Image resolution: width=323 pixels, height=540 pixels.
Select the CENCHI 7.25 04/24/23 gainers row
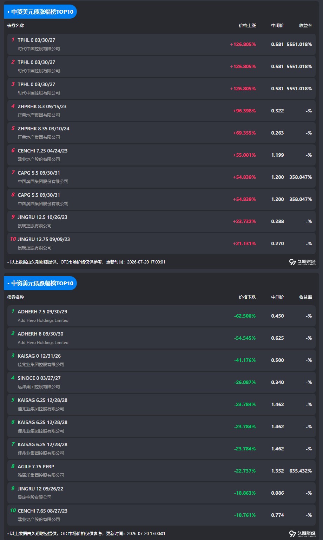tap(161, 155)
